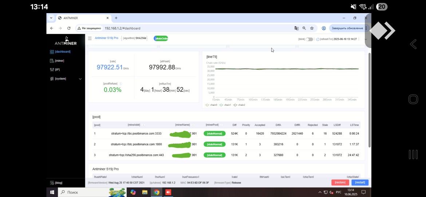Open the Chrome three-dot menu
The width and height of the screenshot is (426, 197).
point(366,28)
